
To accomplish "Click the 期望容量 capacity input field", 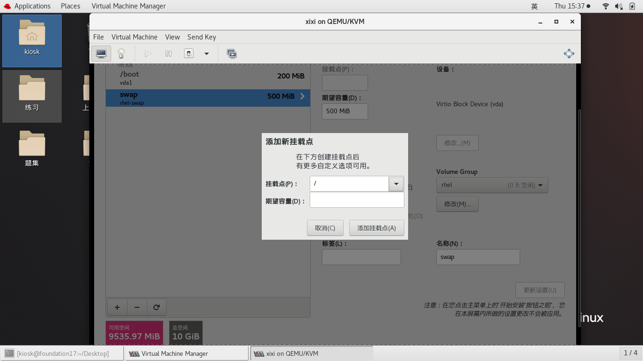I will point(356,200).
